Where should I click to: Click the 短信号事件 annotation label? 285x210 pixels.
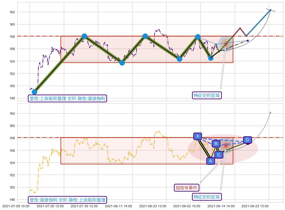click(x=186, y=188)
